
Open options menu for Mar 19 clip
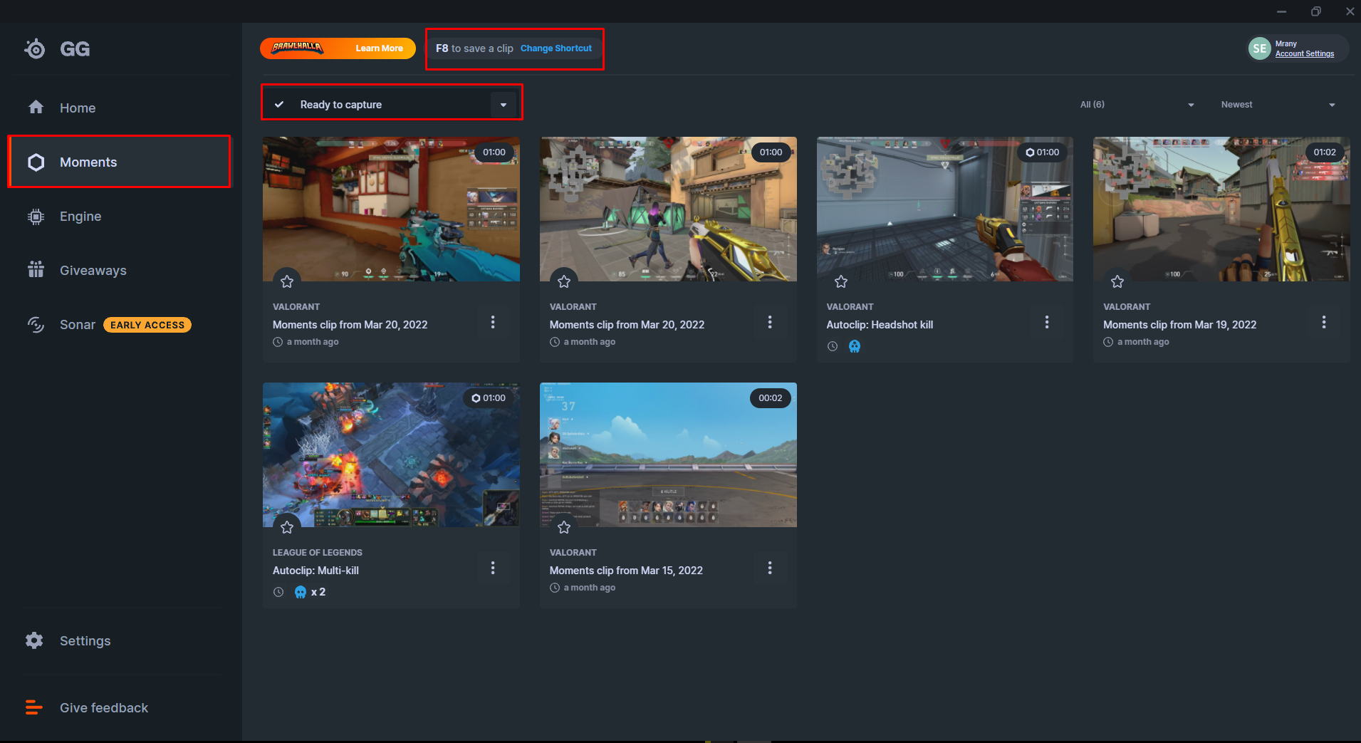pos(1324,322)
